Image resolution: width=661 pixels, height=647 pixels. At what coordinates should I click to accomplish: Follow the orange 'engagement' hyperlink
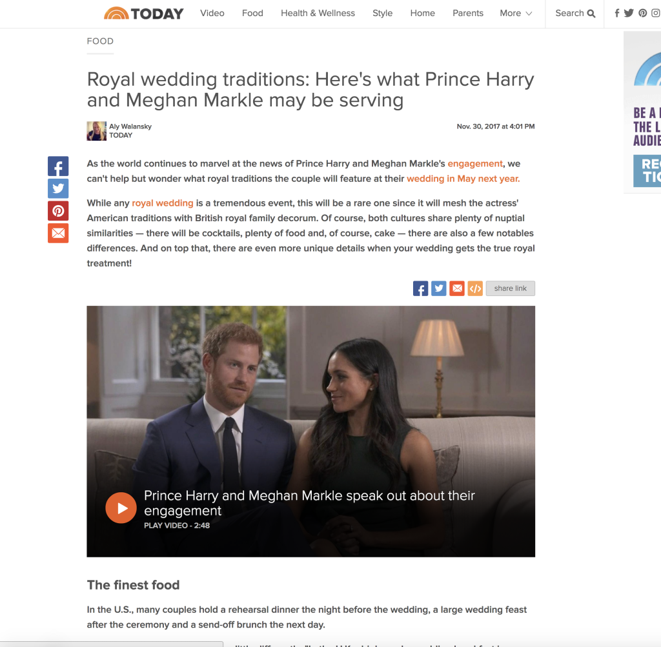point(475,164)
